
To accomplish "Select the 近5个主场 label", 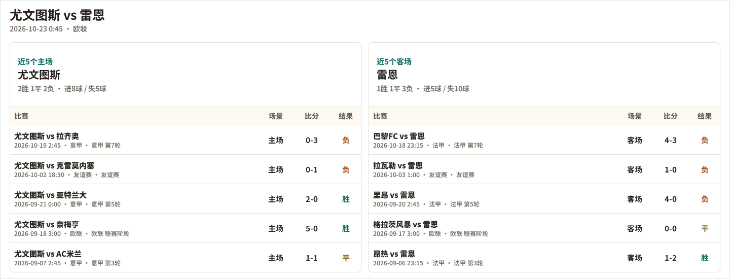I will pyautogui.click(x=35, y=61).
